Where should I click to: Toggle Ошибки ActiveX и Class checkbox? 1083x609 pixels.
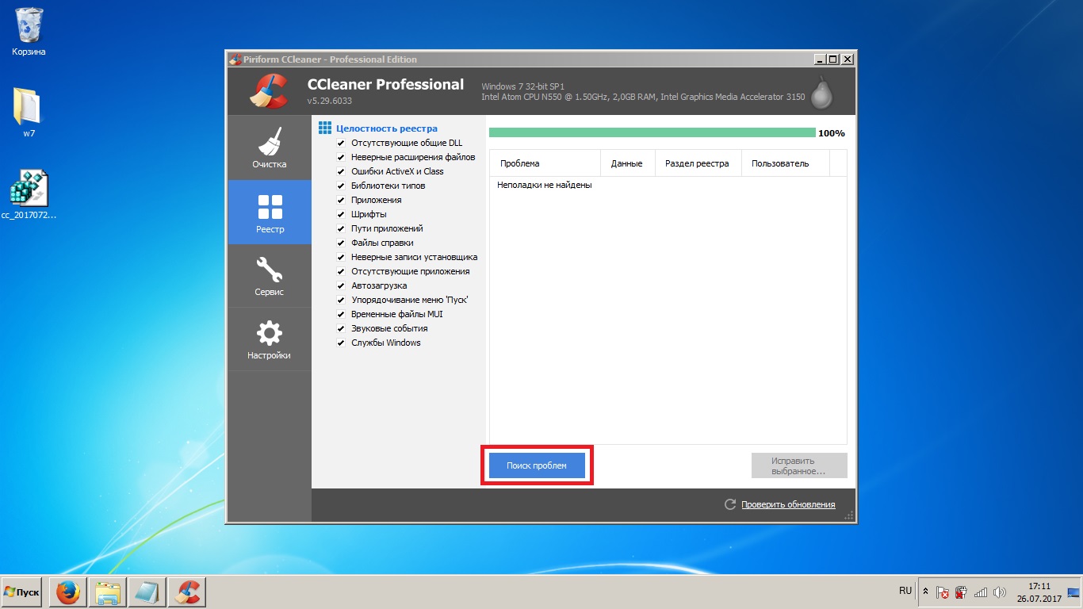[341, 171]
